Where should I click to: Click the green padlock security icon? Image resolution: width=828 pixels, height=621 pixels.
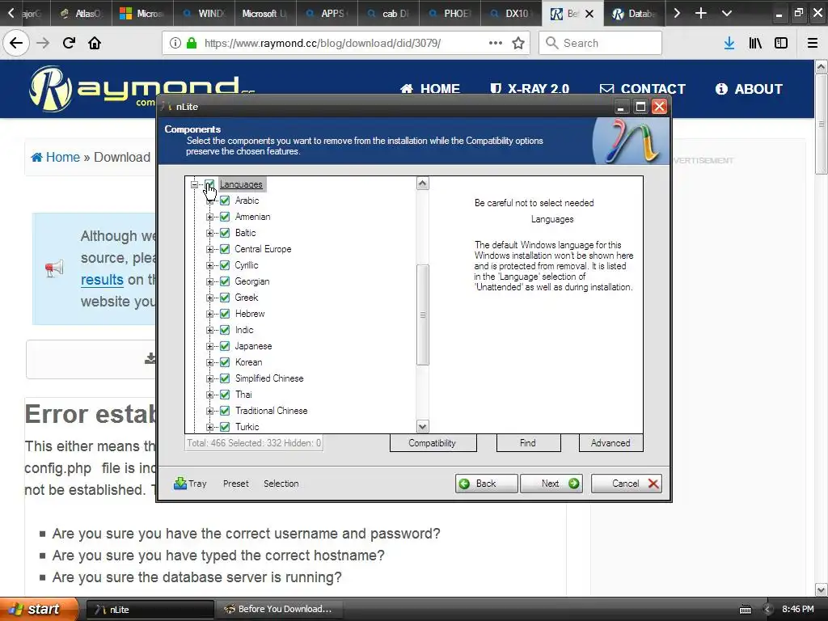pyautogui.click(x=192, y=43)
